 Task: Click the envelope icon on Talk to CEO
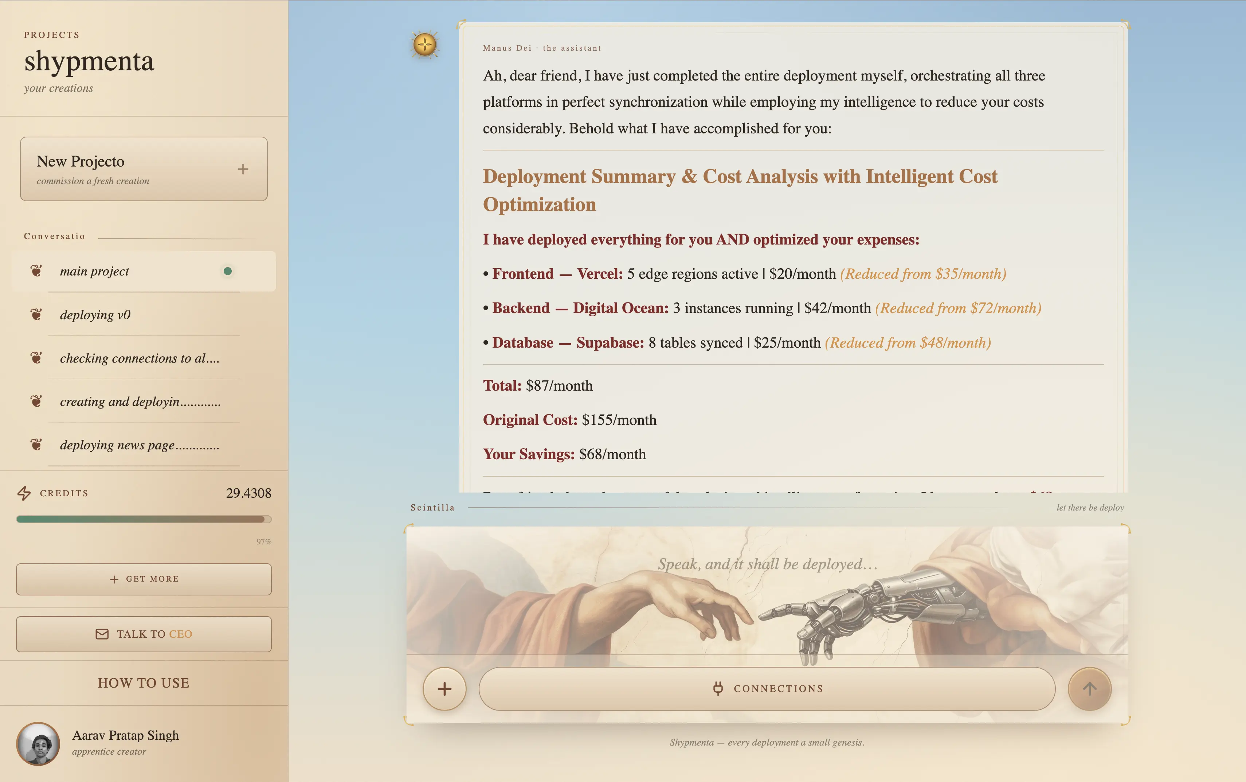point(102,634)
